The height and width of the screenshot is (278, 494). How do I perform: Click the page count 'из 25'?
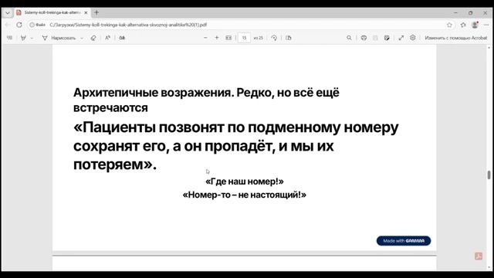[x=258, y=38]
